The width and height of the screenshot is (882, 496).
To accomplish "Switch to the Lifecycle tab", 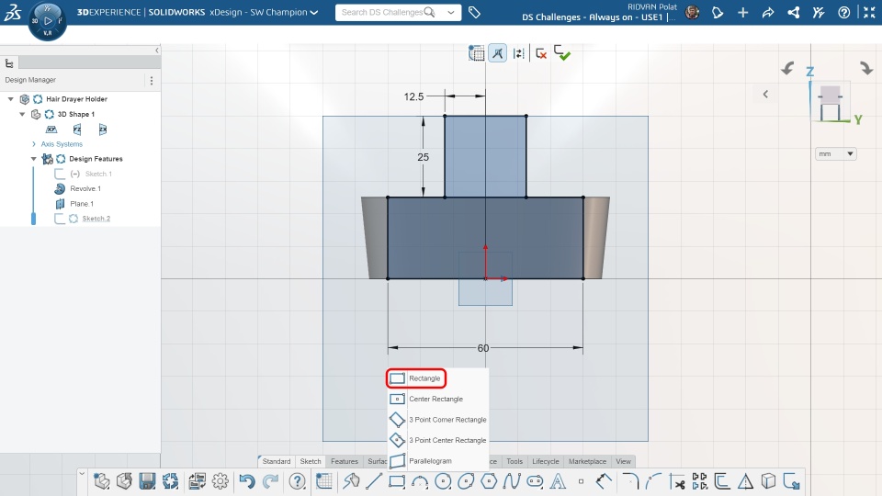I will (x=546, y=461).
